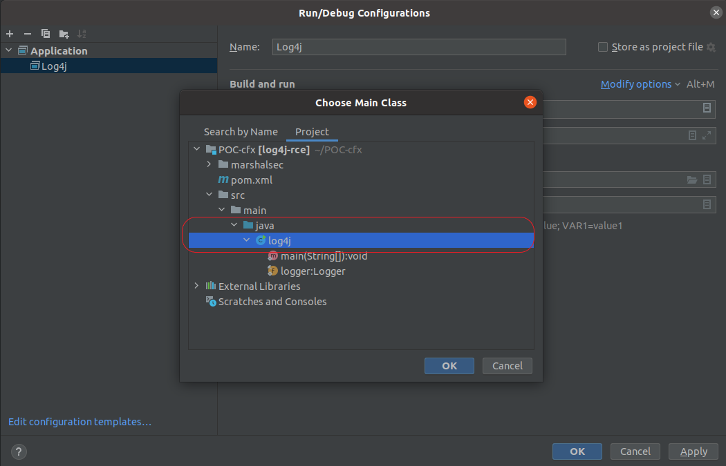
Task: Click the External Libraries icon
Action: coord(211,286)
